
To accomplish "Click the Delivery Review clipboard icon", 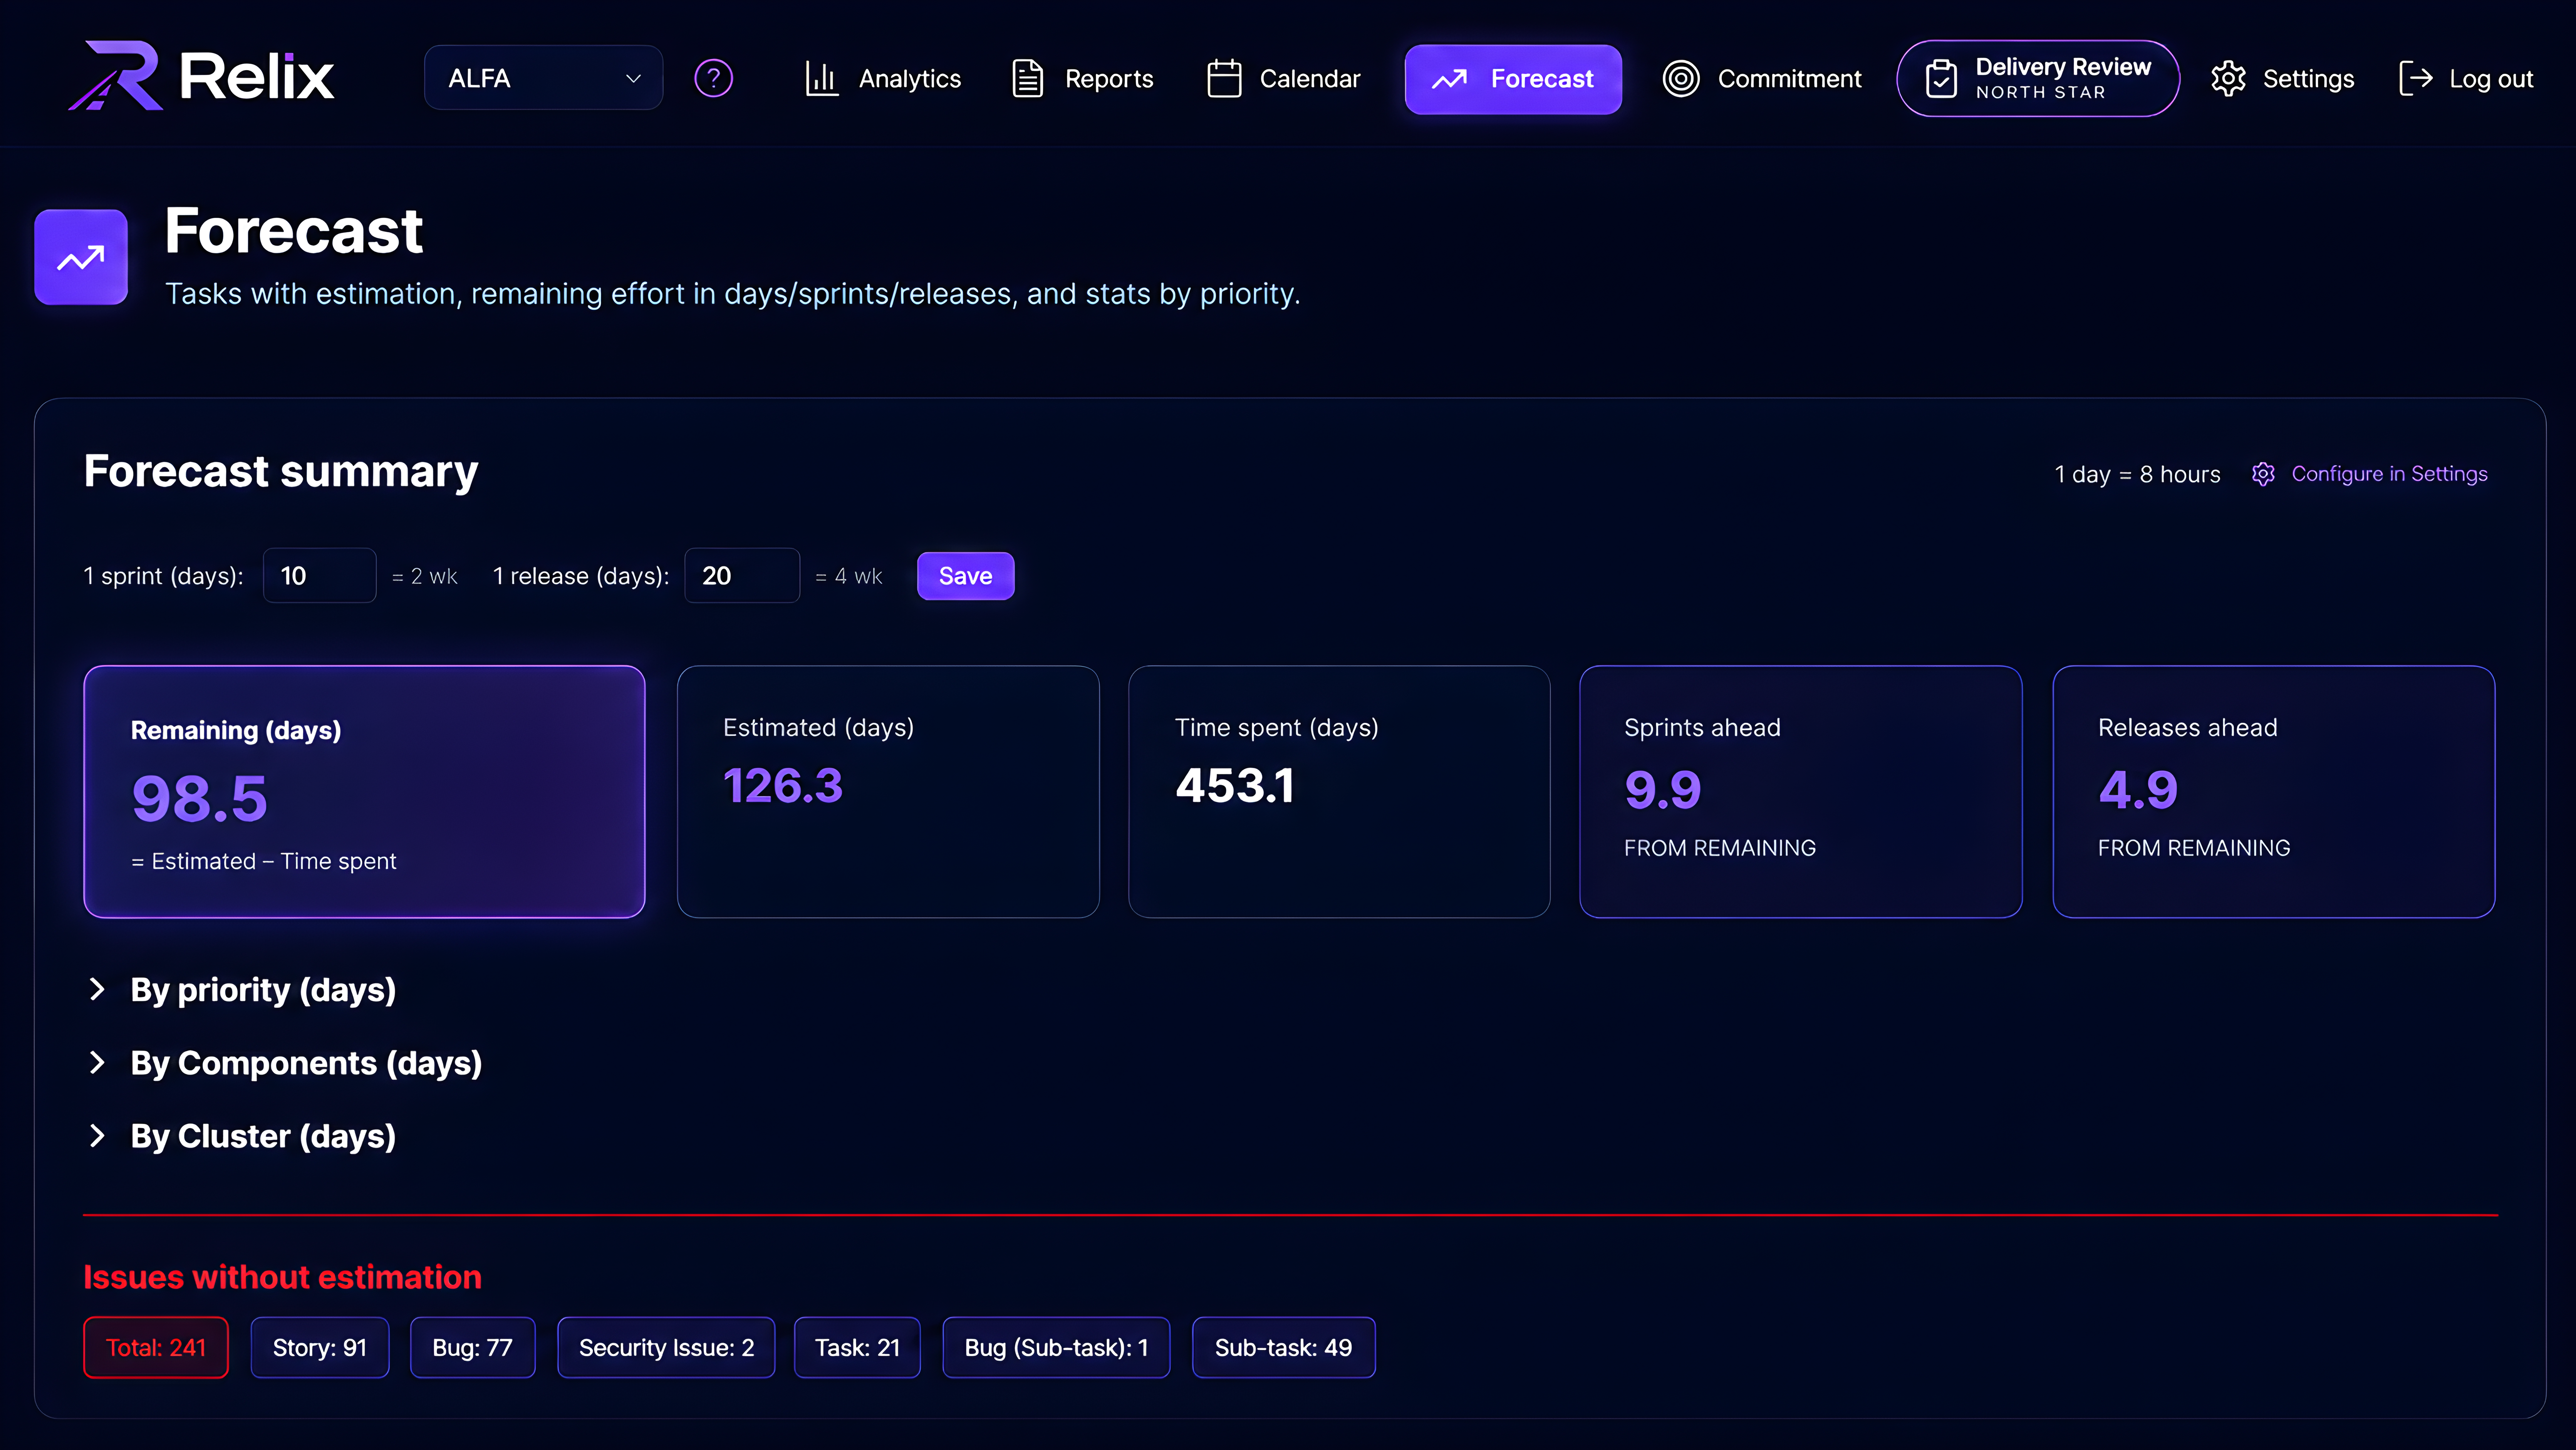I will 1941,78.
